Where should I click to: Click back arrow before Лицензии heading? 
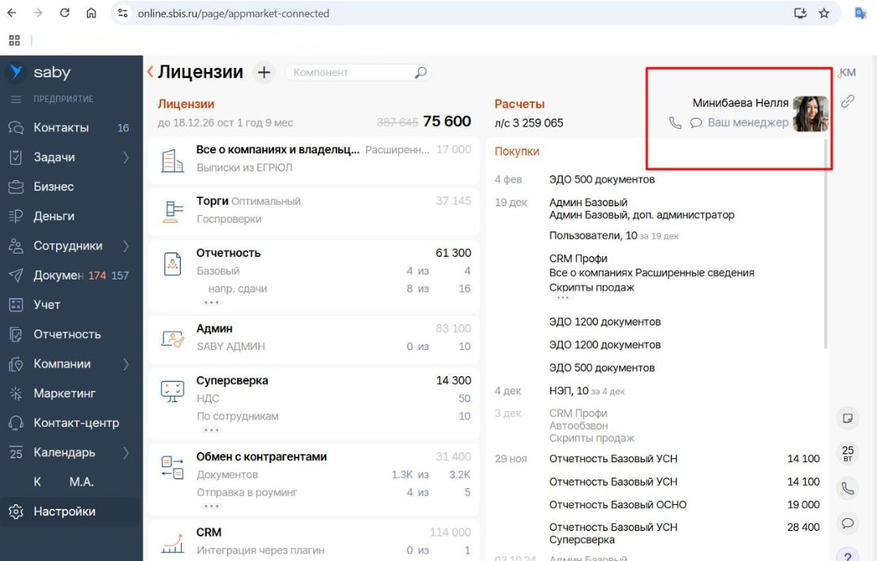150,73
